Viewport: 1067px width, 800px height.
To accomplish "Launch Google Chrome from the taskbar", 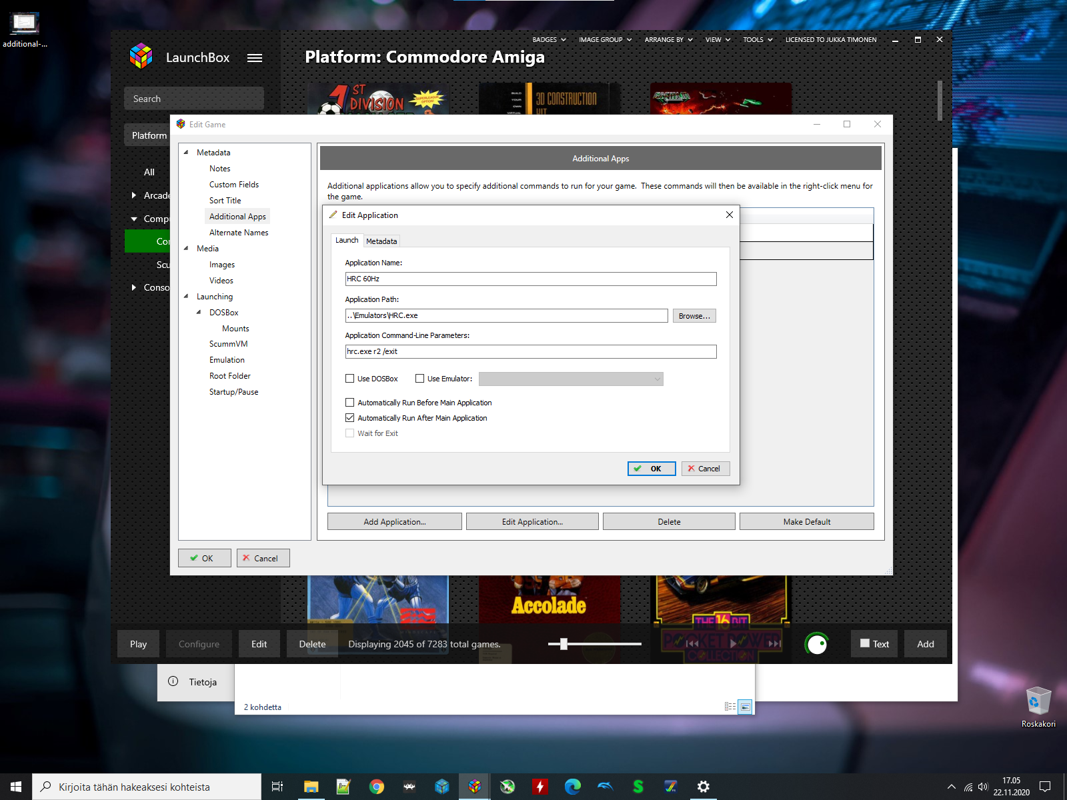I will 377,787.
